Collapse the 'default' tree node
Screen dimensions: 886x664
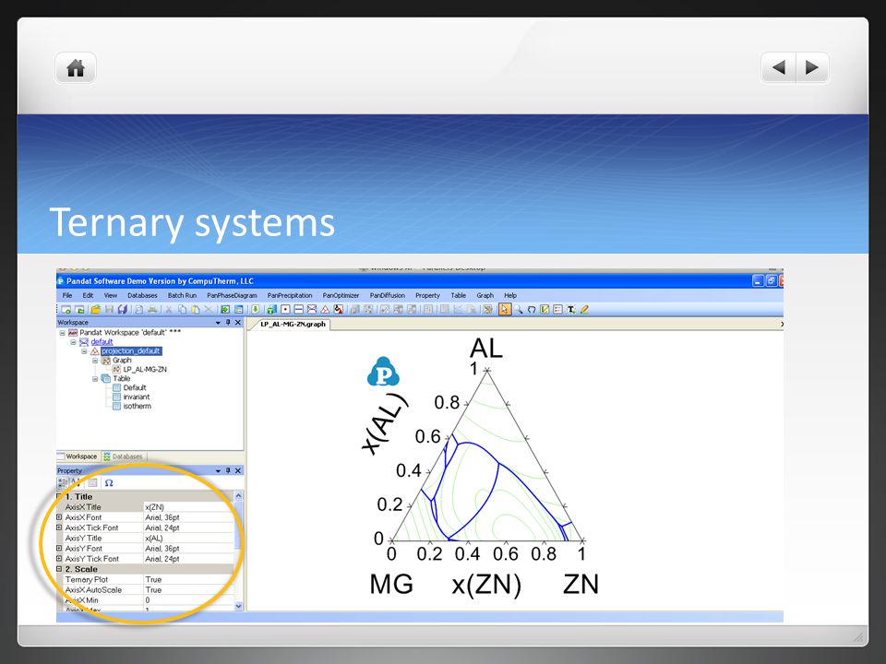[x=73, y=342]
